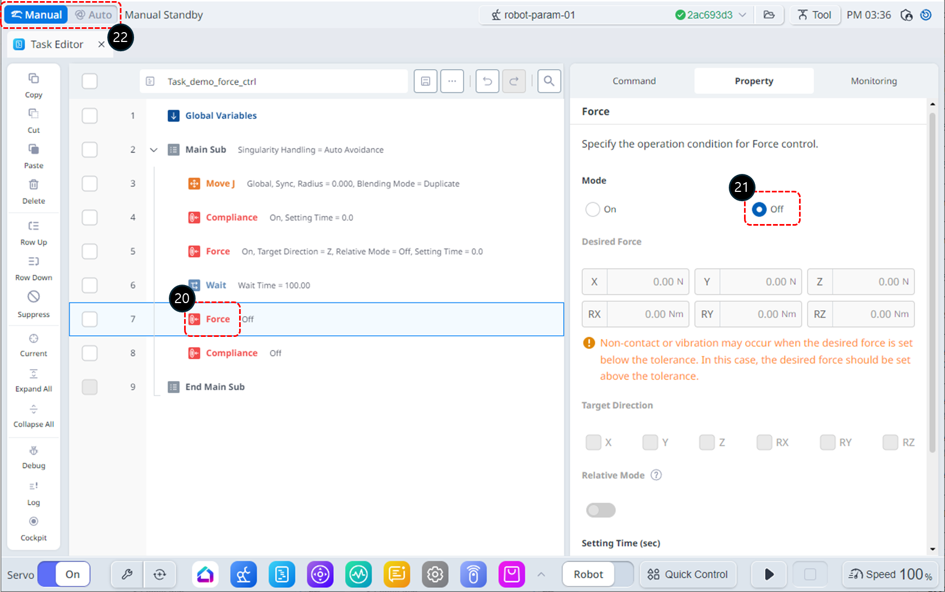The height and width of the screenshot is (592, 945).
Task: Open the settings gear in bottom dock
Action: point(435,574)
